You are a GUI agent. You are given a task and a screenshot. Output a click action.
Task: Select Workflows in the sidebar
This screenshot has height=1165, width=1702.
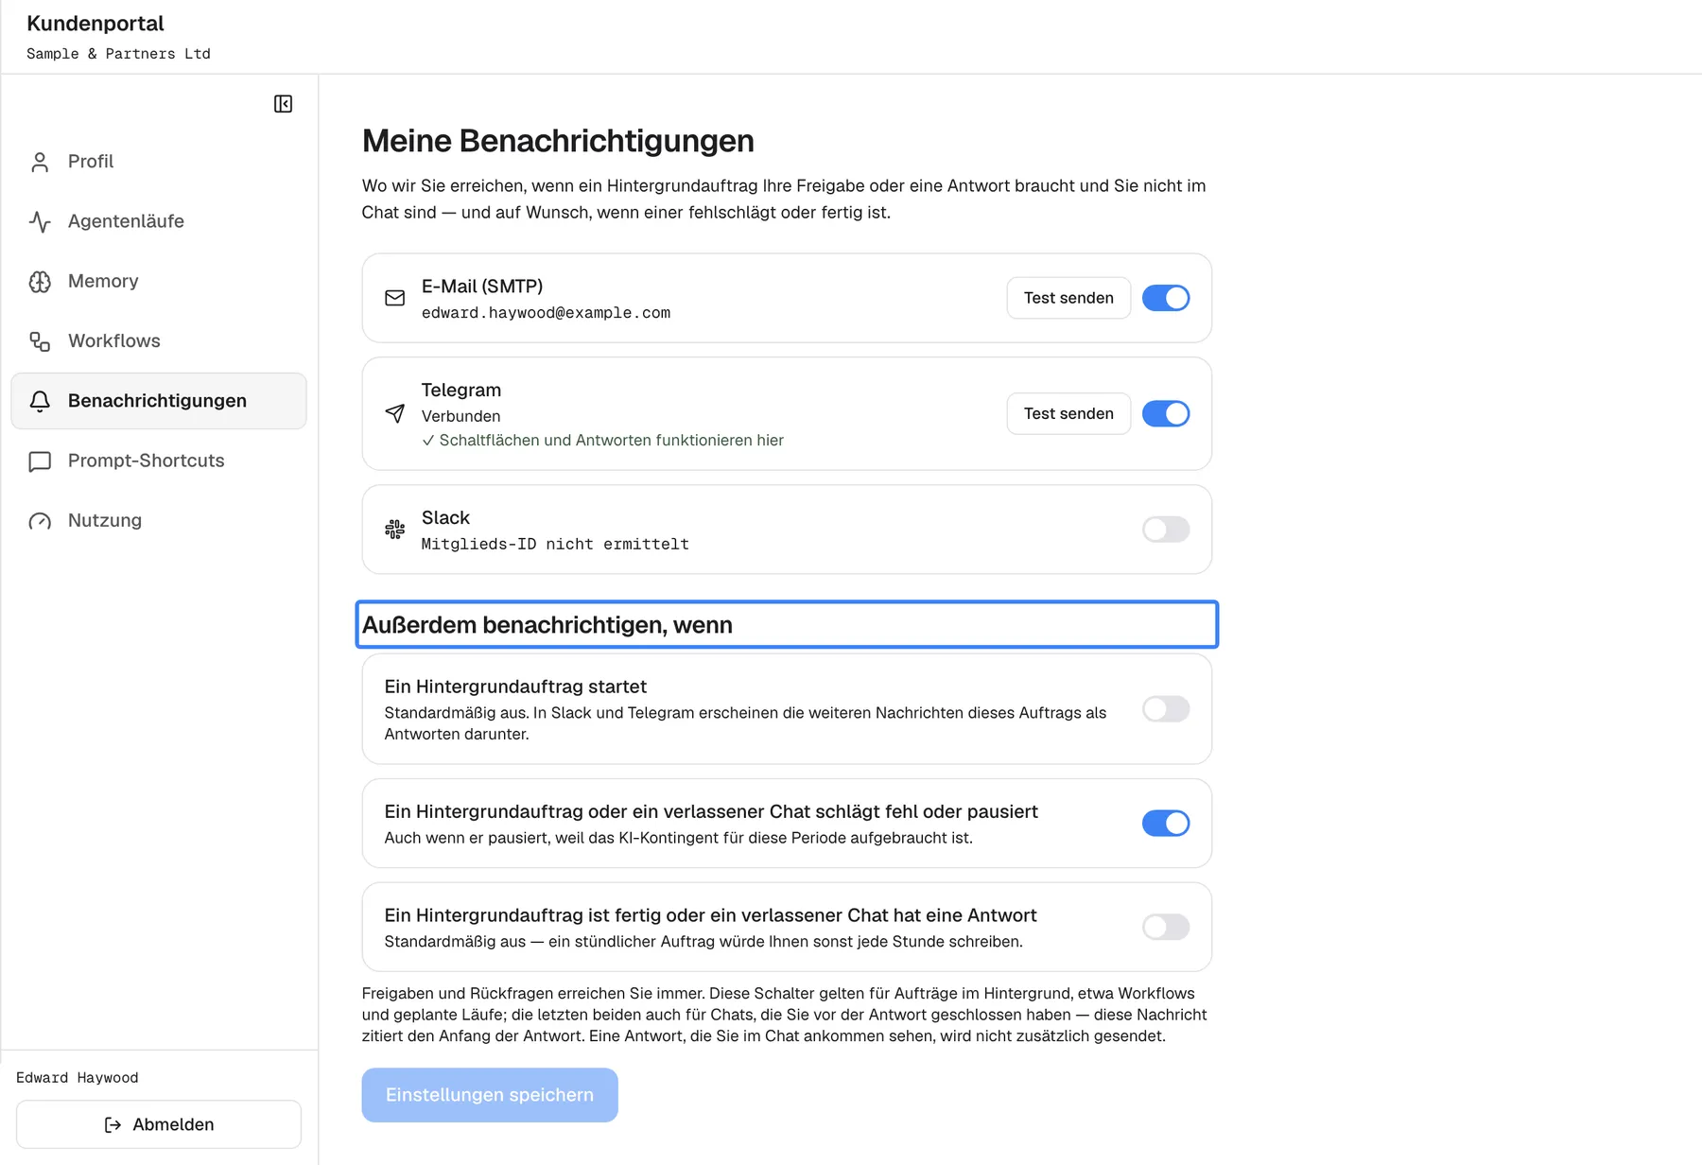coord(159,341)
